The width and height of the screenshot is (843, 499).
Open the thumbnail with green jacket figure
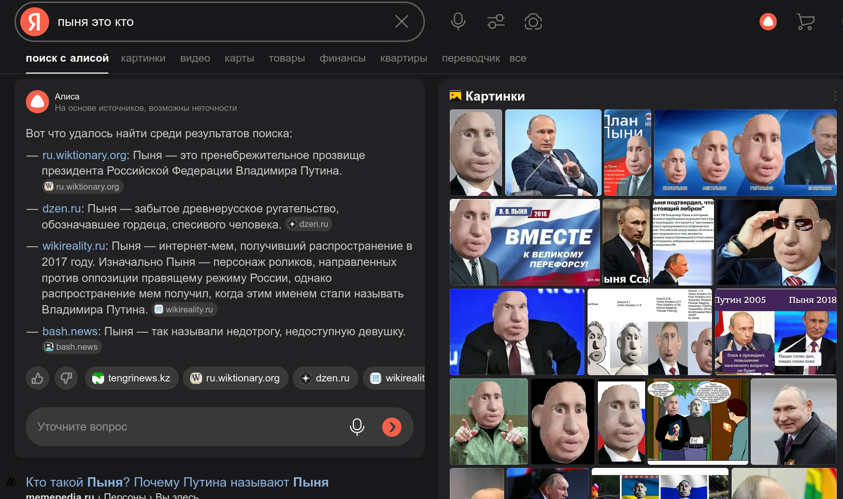(489, 421)
